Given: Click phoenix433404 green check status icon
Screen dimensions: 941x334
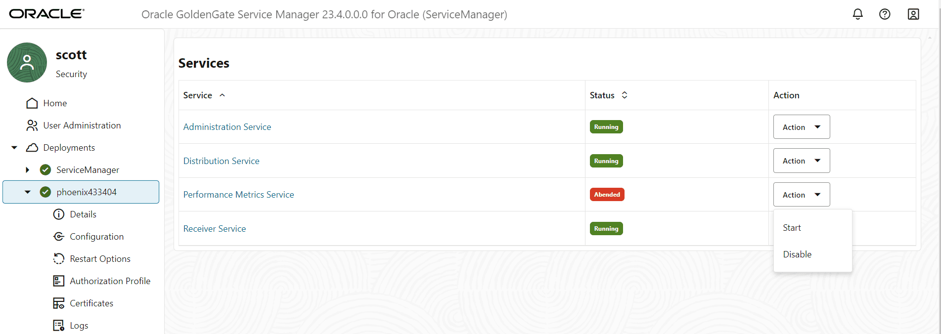Looking at the screenshot, I should click(x=45, y=192).
